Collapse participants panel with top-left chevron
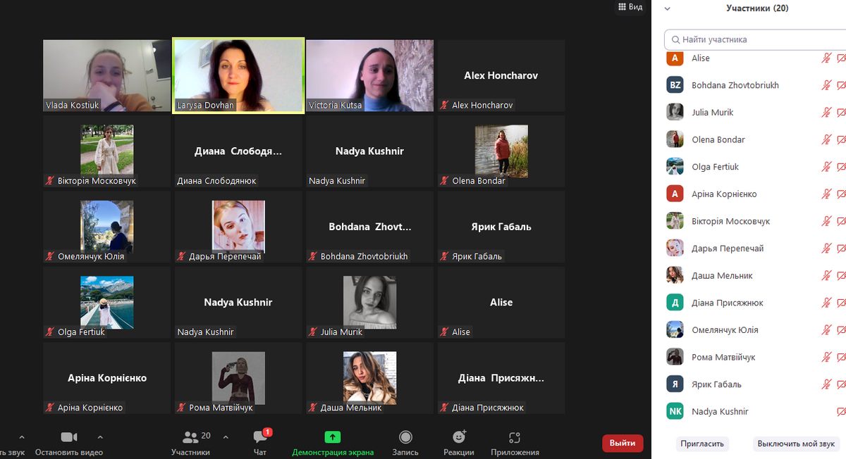Image resolution: width=846 pixels, height=459 pixels. [668, 8]
